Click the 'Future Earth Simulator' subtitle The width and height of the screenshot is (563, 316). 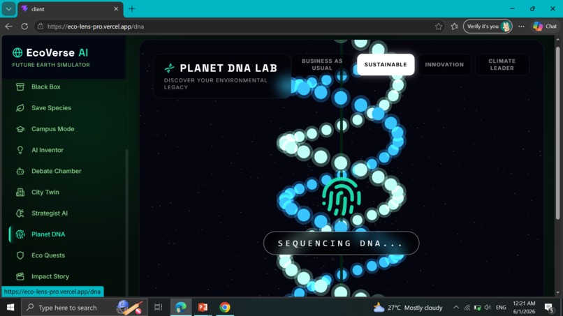click(51, 65)
